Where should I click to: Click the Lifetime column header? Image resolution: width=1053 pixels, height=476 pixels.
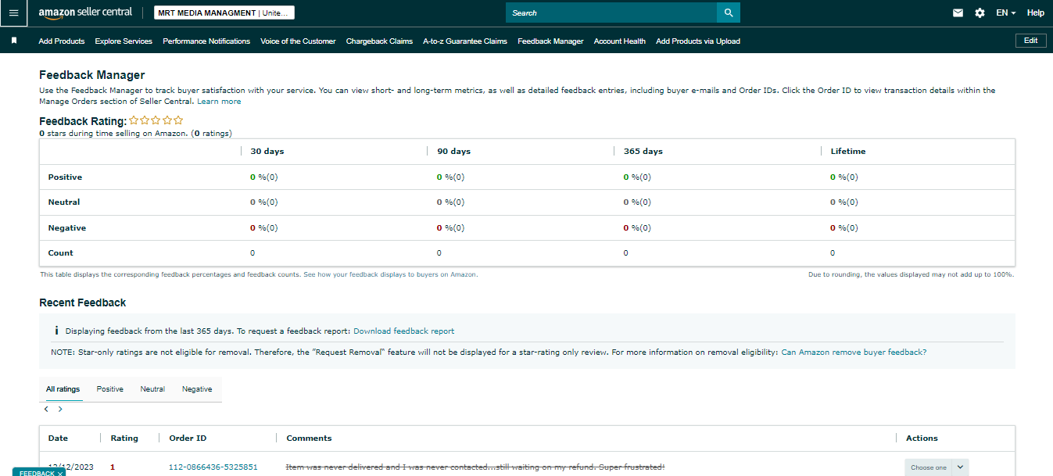pyautogui.click(x=848, y=152)
